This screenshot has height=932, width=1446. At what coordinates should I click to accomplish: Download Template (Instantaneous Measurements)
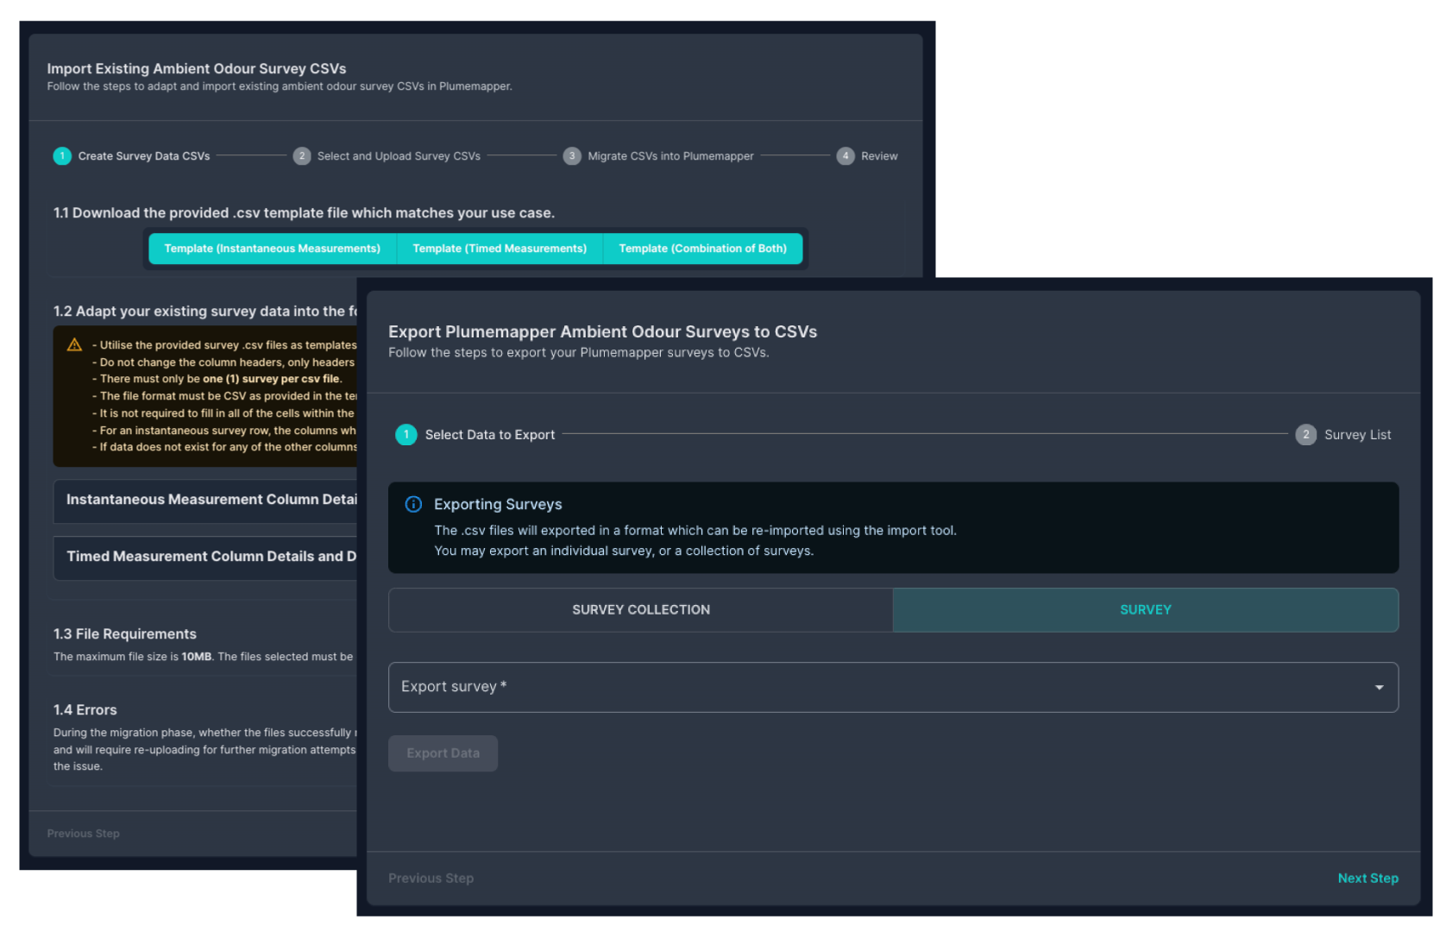pos(273,249)
